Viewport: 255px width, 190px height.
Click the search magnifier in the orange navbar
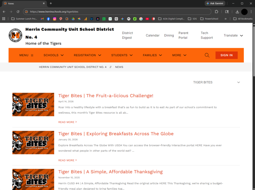pos(207,55)
